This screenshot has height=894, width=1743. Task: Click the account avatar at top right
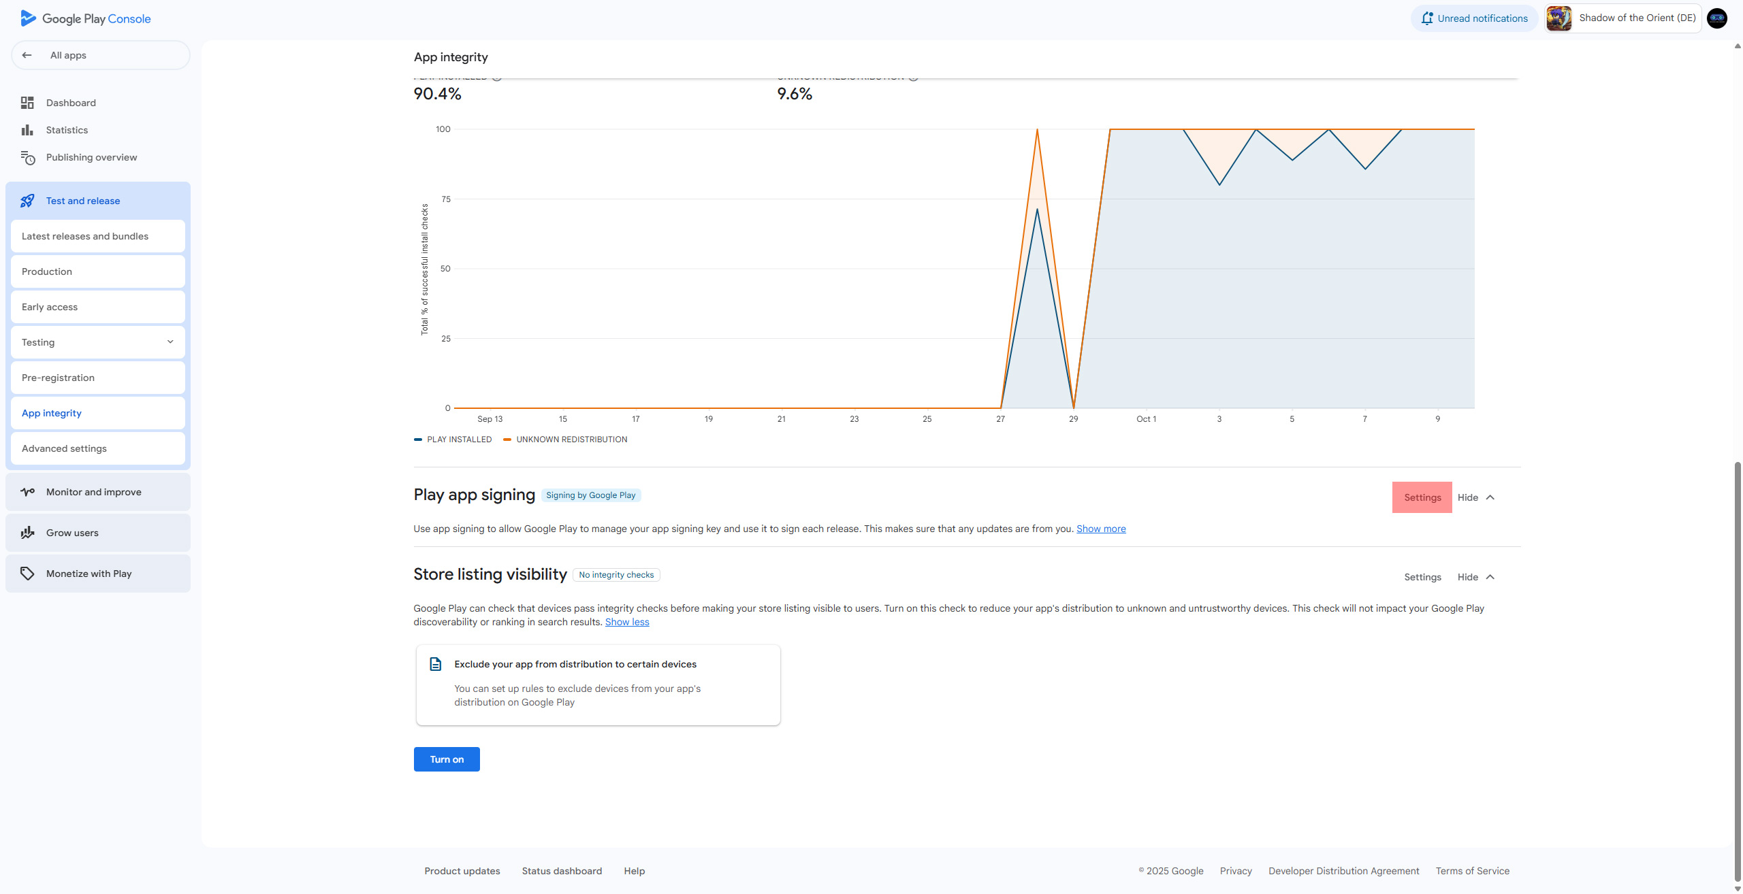pos(1717,18)
